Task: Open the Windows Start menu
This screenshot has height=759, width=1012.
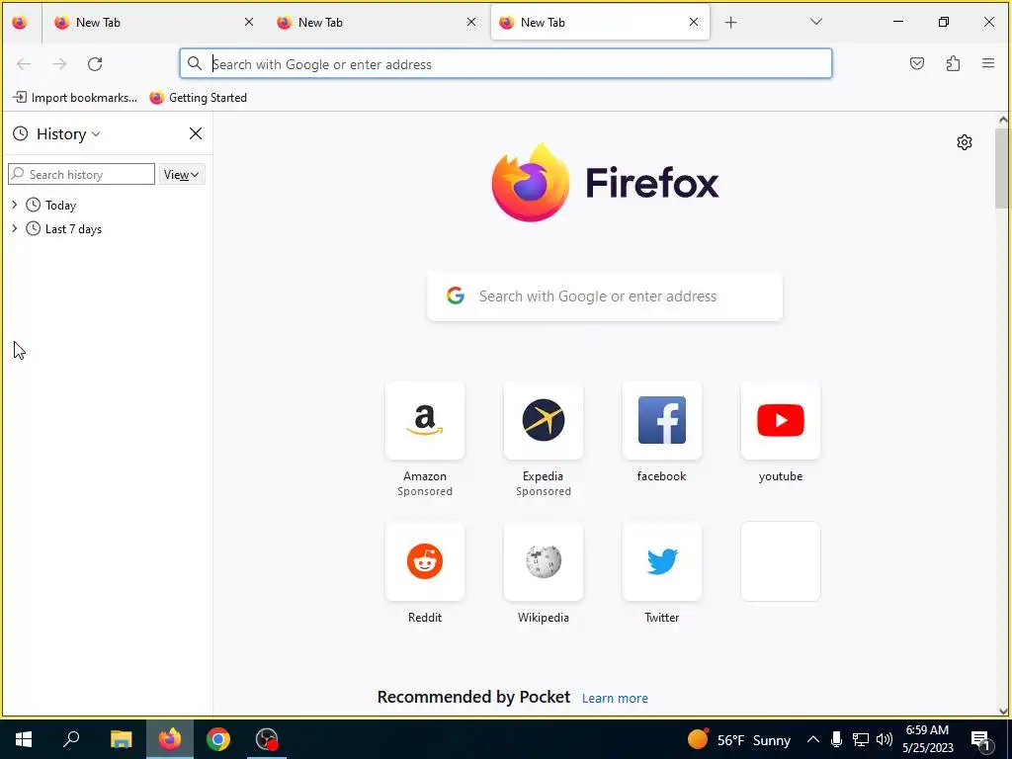Action: point(24,739)
